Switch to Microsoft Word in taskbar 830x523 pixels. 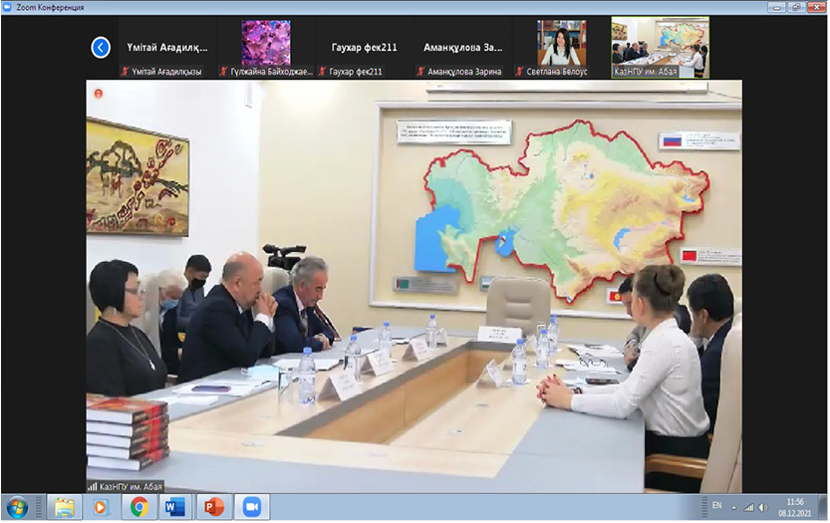pos(175,507)
